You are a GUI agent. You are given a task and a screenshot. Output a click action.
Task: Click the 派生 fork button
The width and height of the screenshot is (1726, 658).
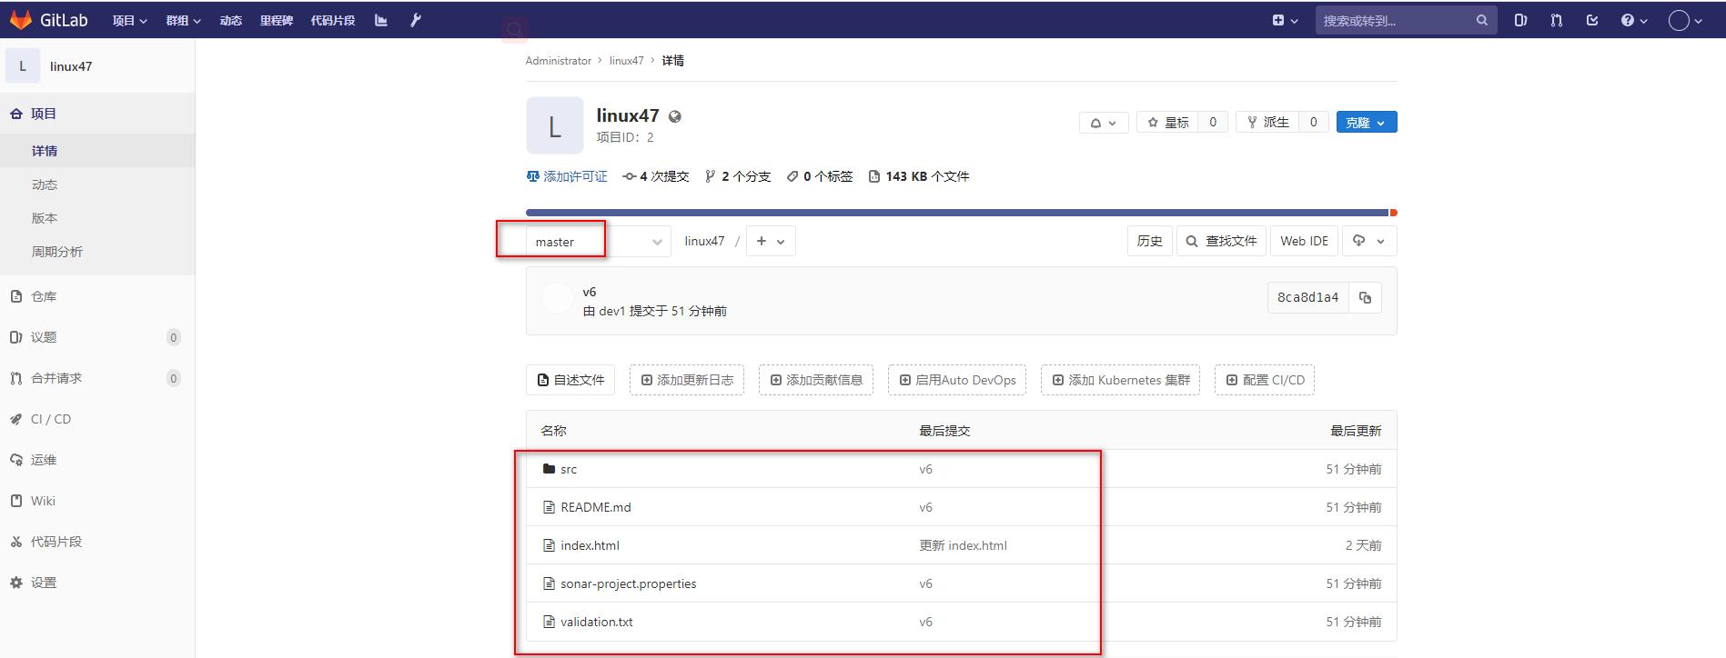(1267, 122)
